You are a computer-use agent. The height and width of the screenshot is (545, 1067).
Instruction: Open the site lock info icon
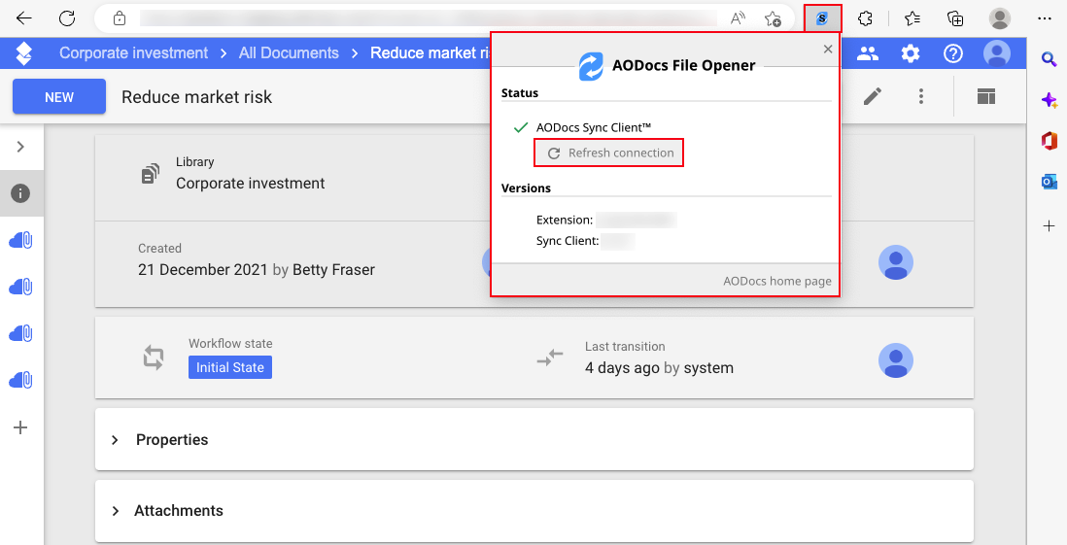click(x=120, y=18)
